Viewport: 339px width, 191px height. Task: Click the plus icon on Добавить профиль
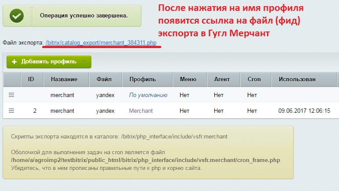coord(14,62)
